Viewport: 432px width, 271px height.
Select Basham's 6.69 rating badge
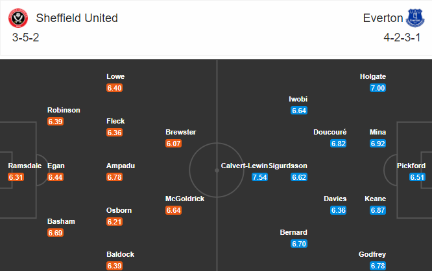coord(55,233)
